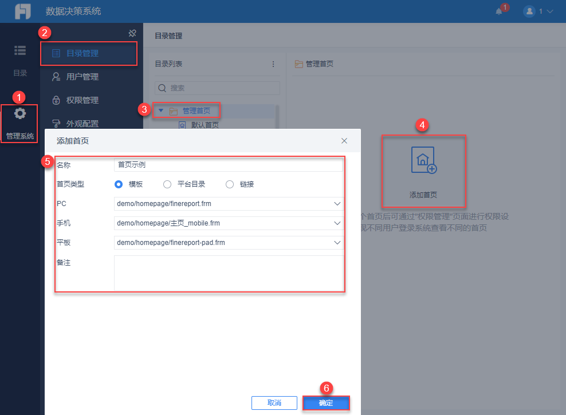Open the 目录 list icon in sidebar
The height and width of the screenshot is (415, 566).
pyautogui.click(x=20, y=50)
